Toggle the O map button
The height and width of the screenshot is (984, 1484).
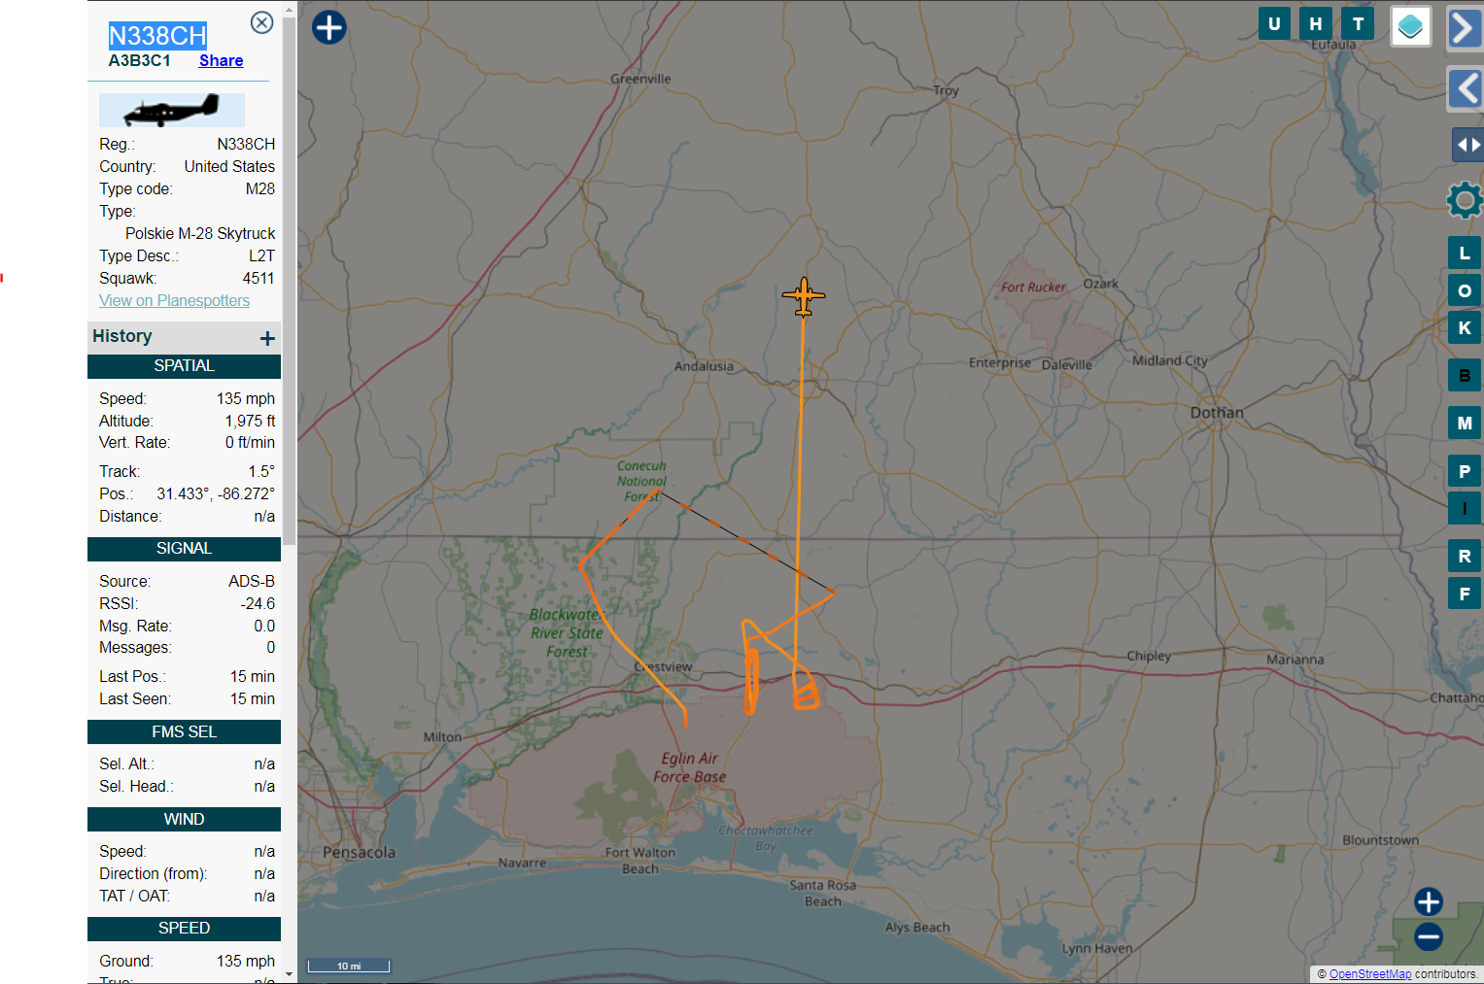click(x=1465, y=290)
